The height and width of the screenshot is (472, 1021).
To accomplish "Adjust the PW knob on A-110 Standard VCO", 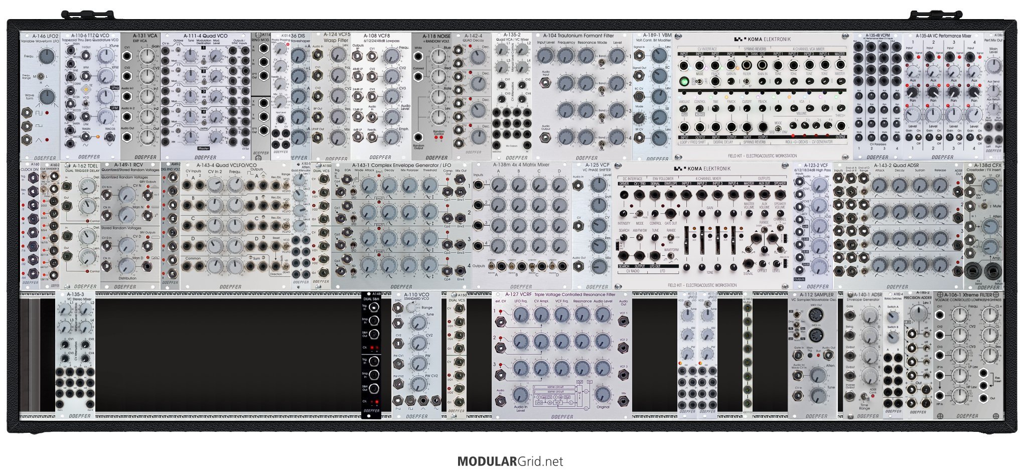I will coord(418,364).
